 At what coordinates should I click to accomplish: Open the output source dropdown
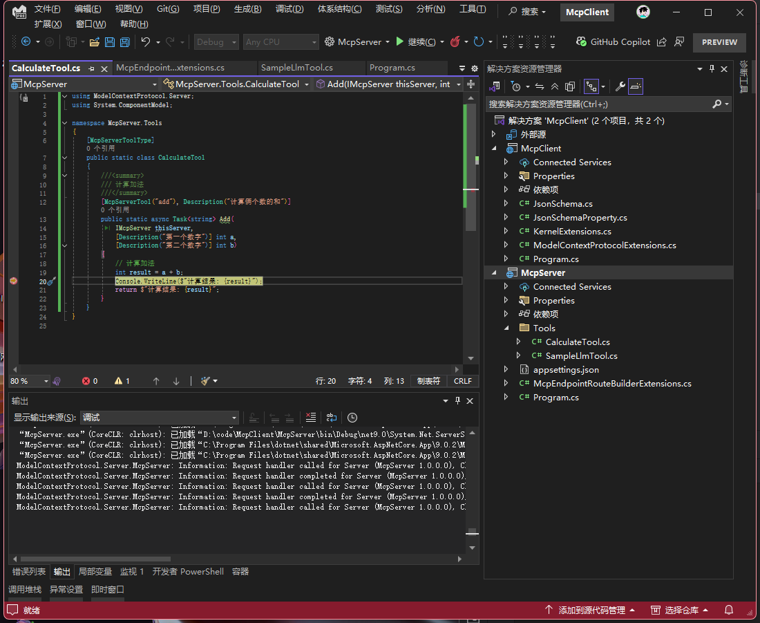(x=160, y=418)
